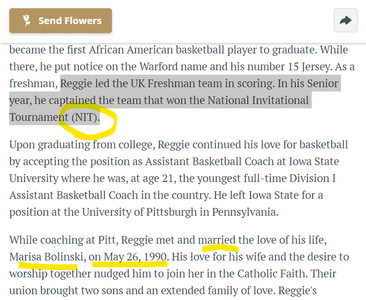366x300 pixels.
Task: Click the underlined word married
Action: click(217, 240)
